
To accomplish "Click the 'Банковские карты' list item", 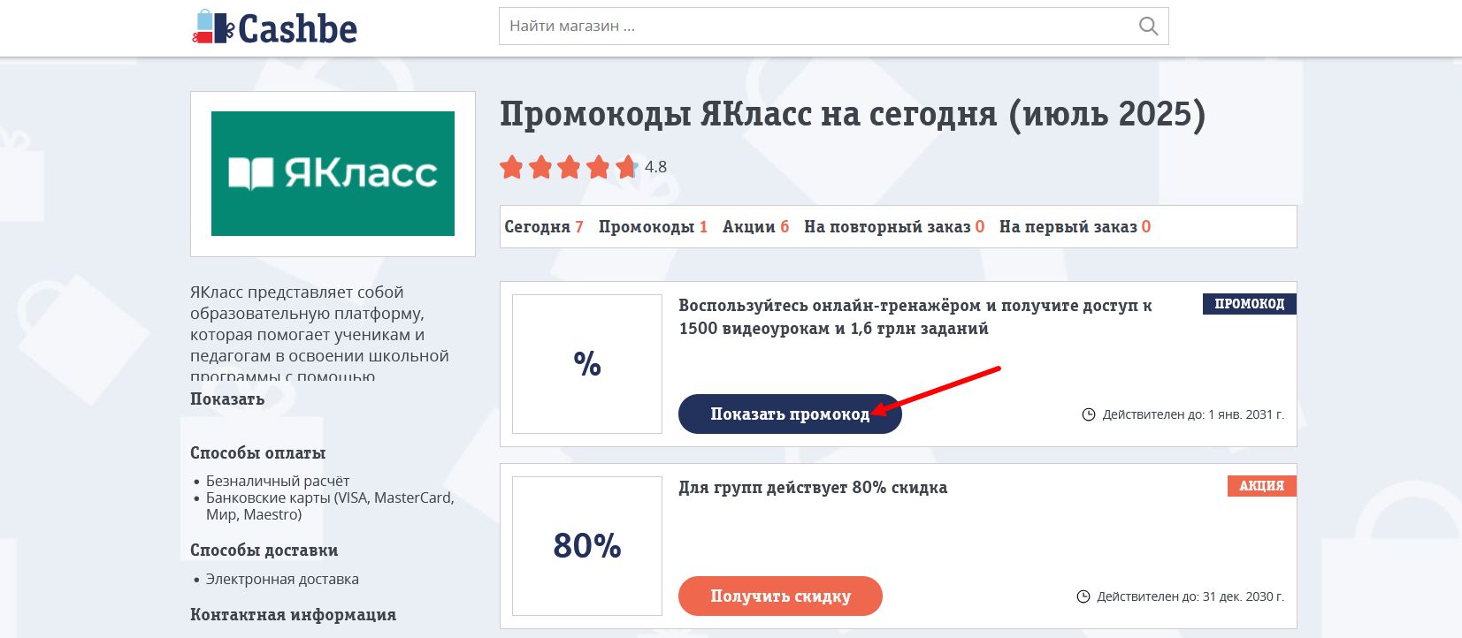I will pos(330,506).
